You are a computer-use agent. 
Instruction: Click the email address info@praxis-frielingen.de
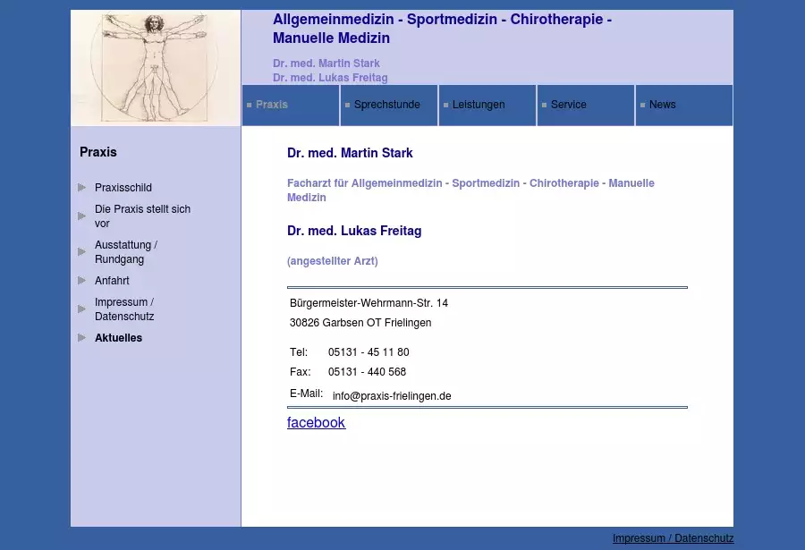pos(392,396)
